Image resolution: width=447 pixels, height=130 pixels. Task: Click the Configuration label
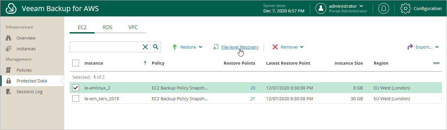click(x=427, y=9)
